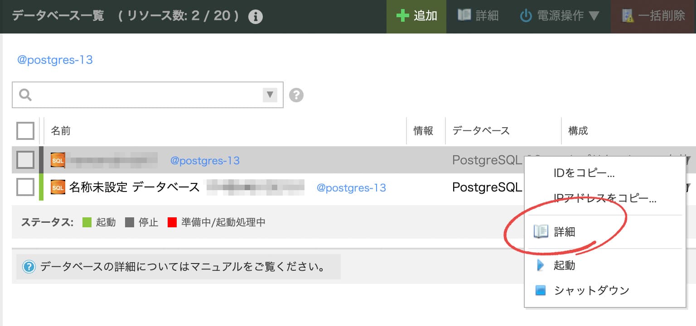Click the SQL icon of the first row
This screenshot has height=326, width=696.
(x=58, y=160)
